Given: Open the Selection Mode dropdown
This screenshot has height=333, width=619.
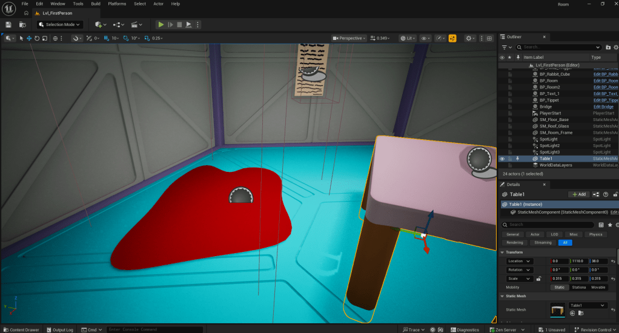Looking at the screenshot, I should pyautogui.click(x=61, y=24).
